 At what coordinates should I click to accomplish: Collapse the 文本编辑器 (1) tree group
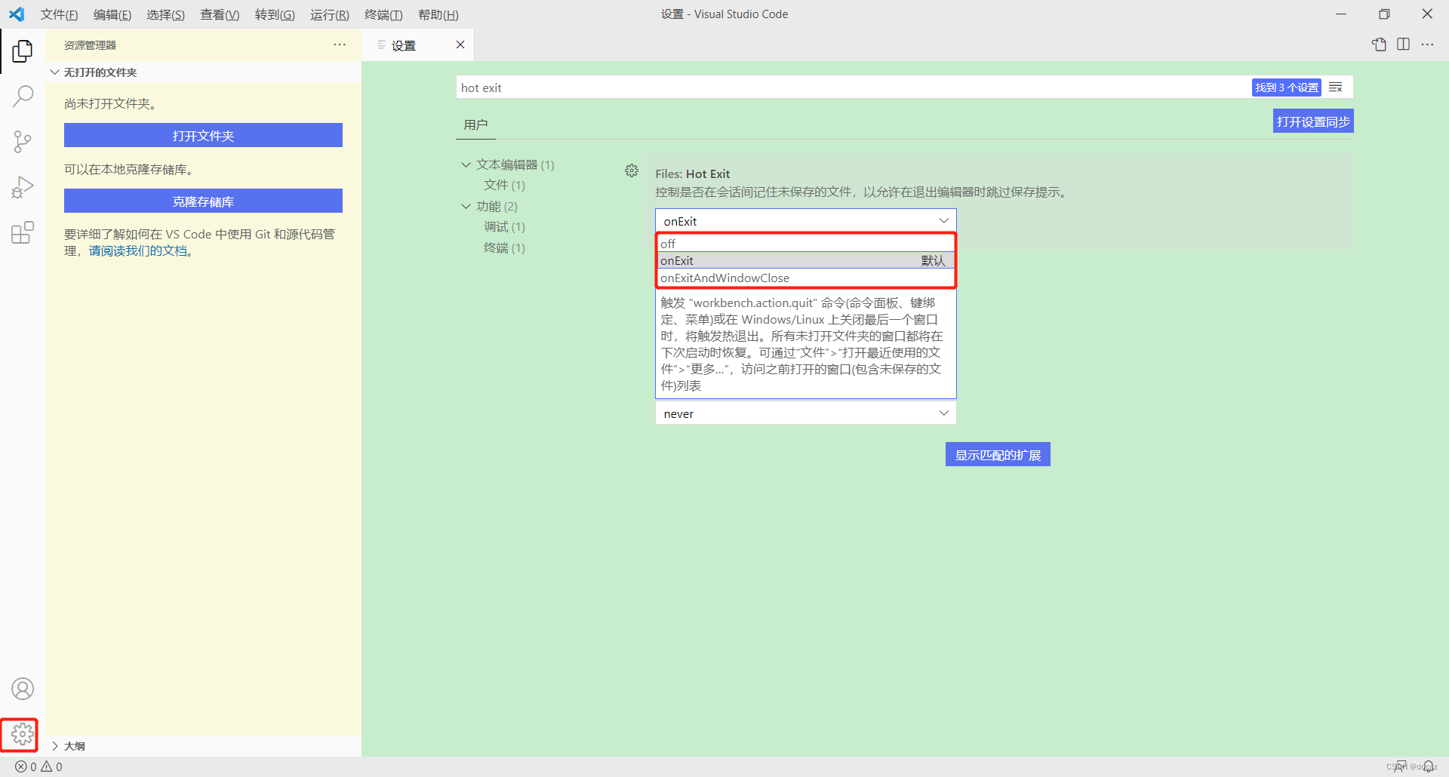[x=508, y=164]
